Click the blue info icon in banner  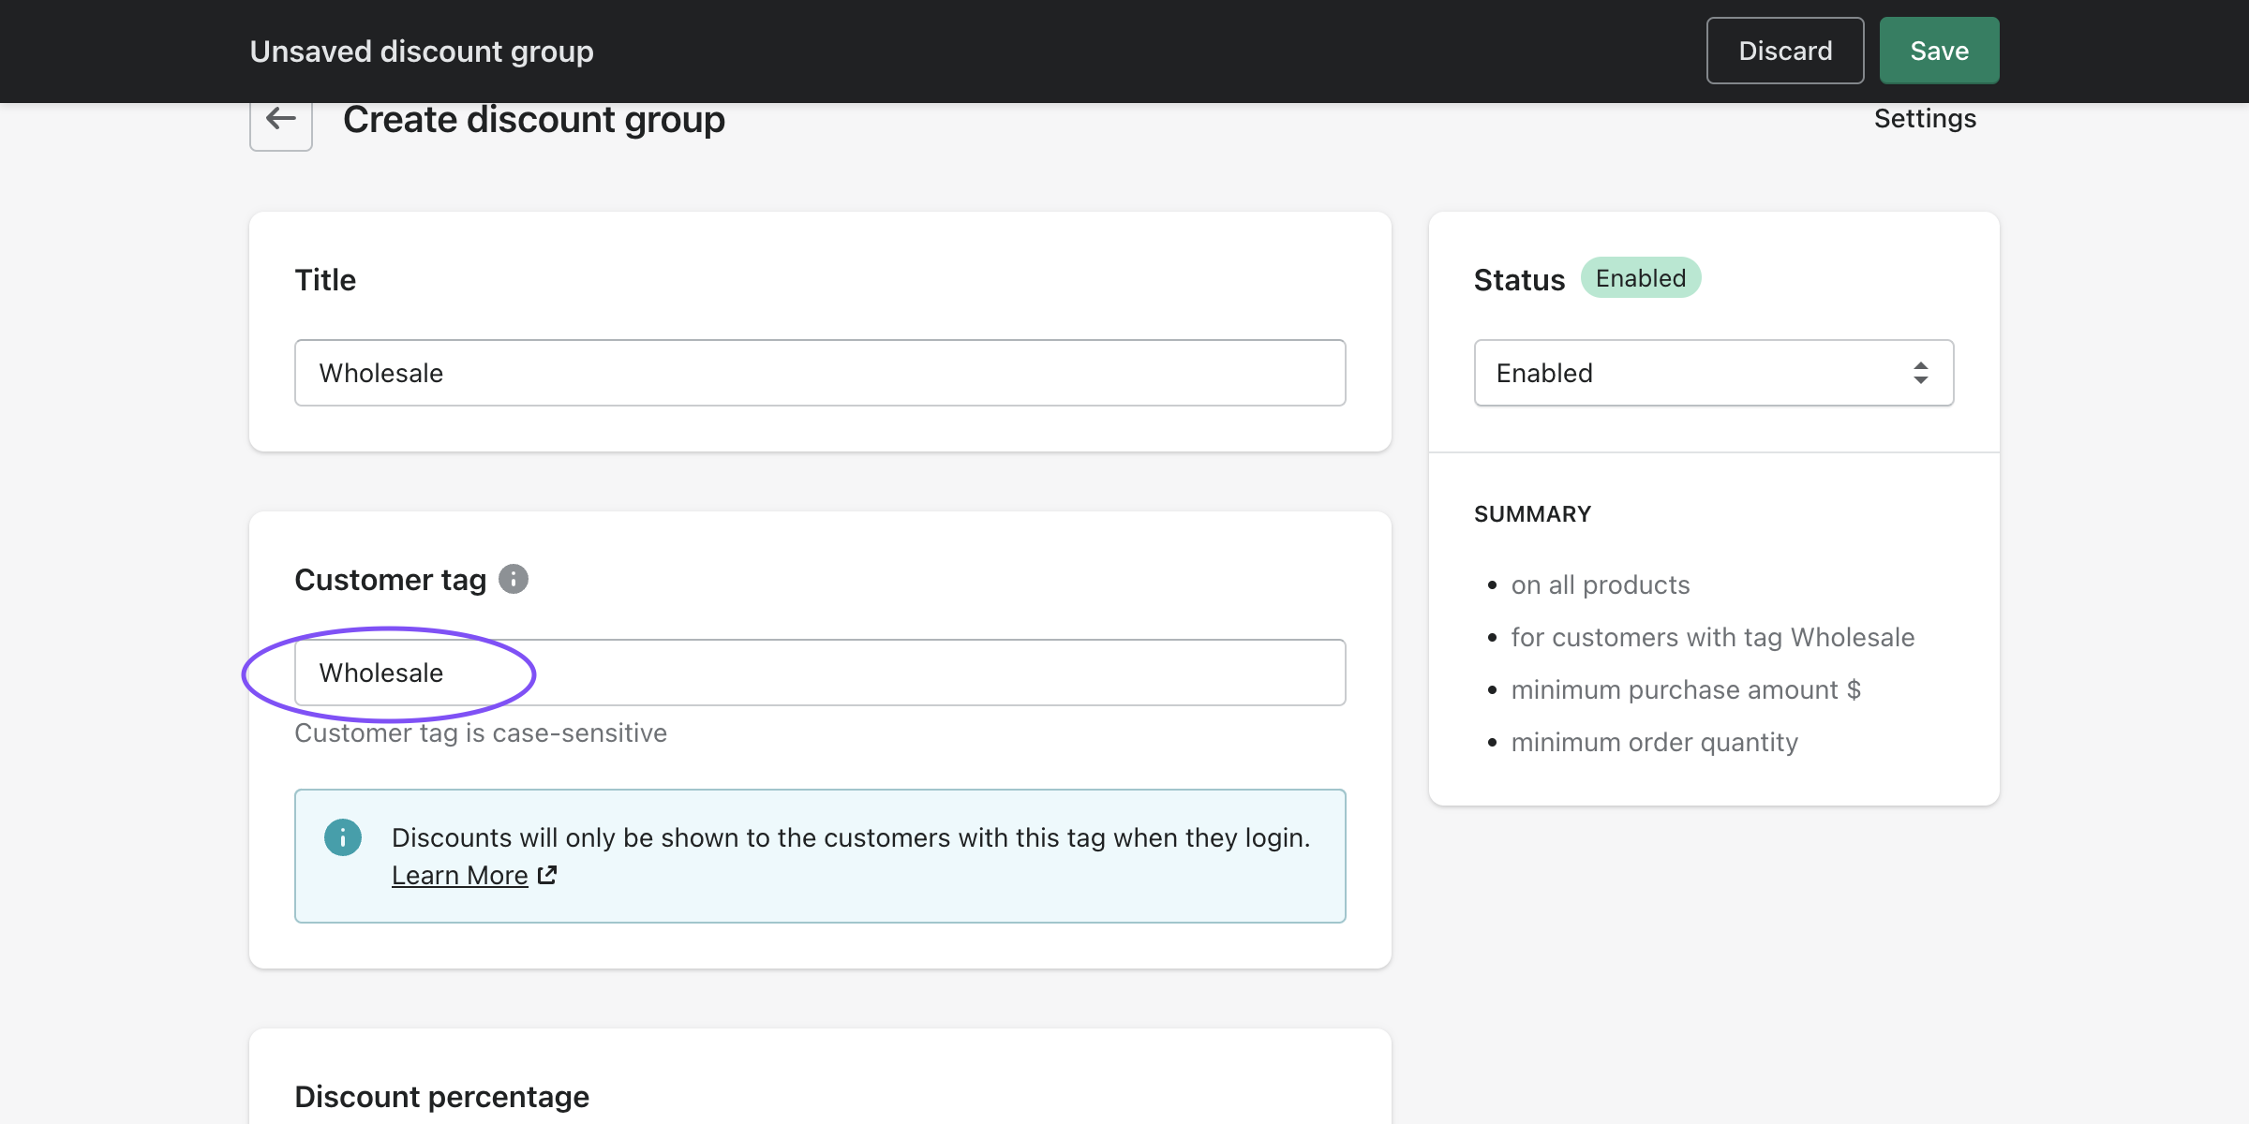[343, 837]
